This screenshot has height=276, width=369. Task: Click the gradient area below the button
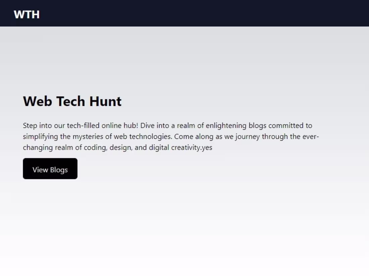(184, 217)
